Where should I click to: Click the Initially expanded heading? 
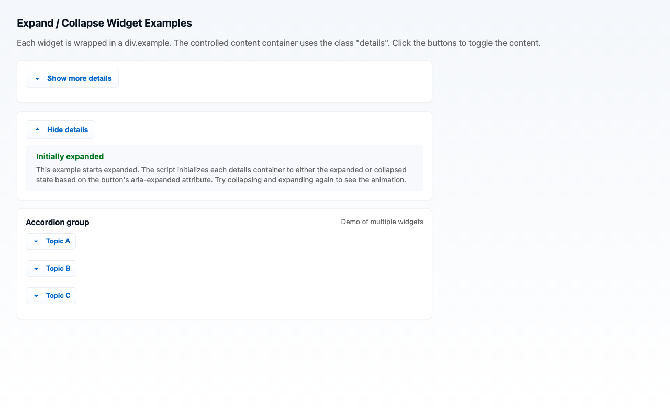(x=70, y=156)
